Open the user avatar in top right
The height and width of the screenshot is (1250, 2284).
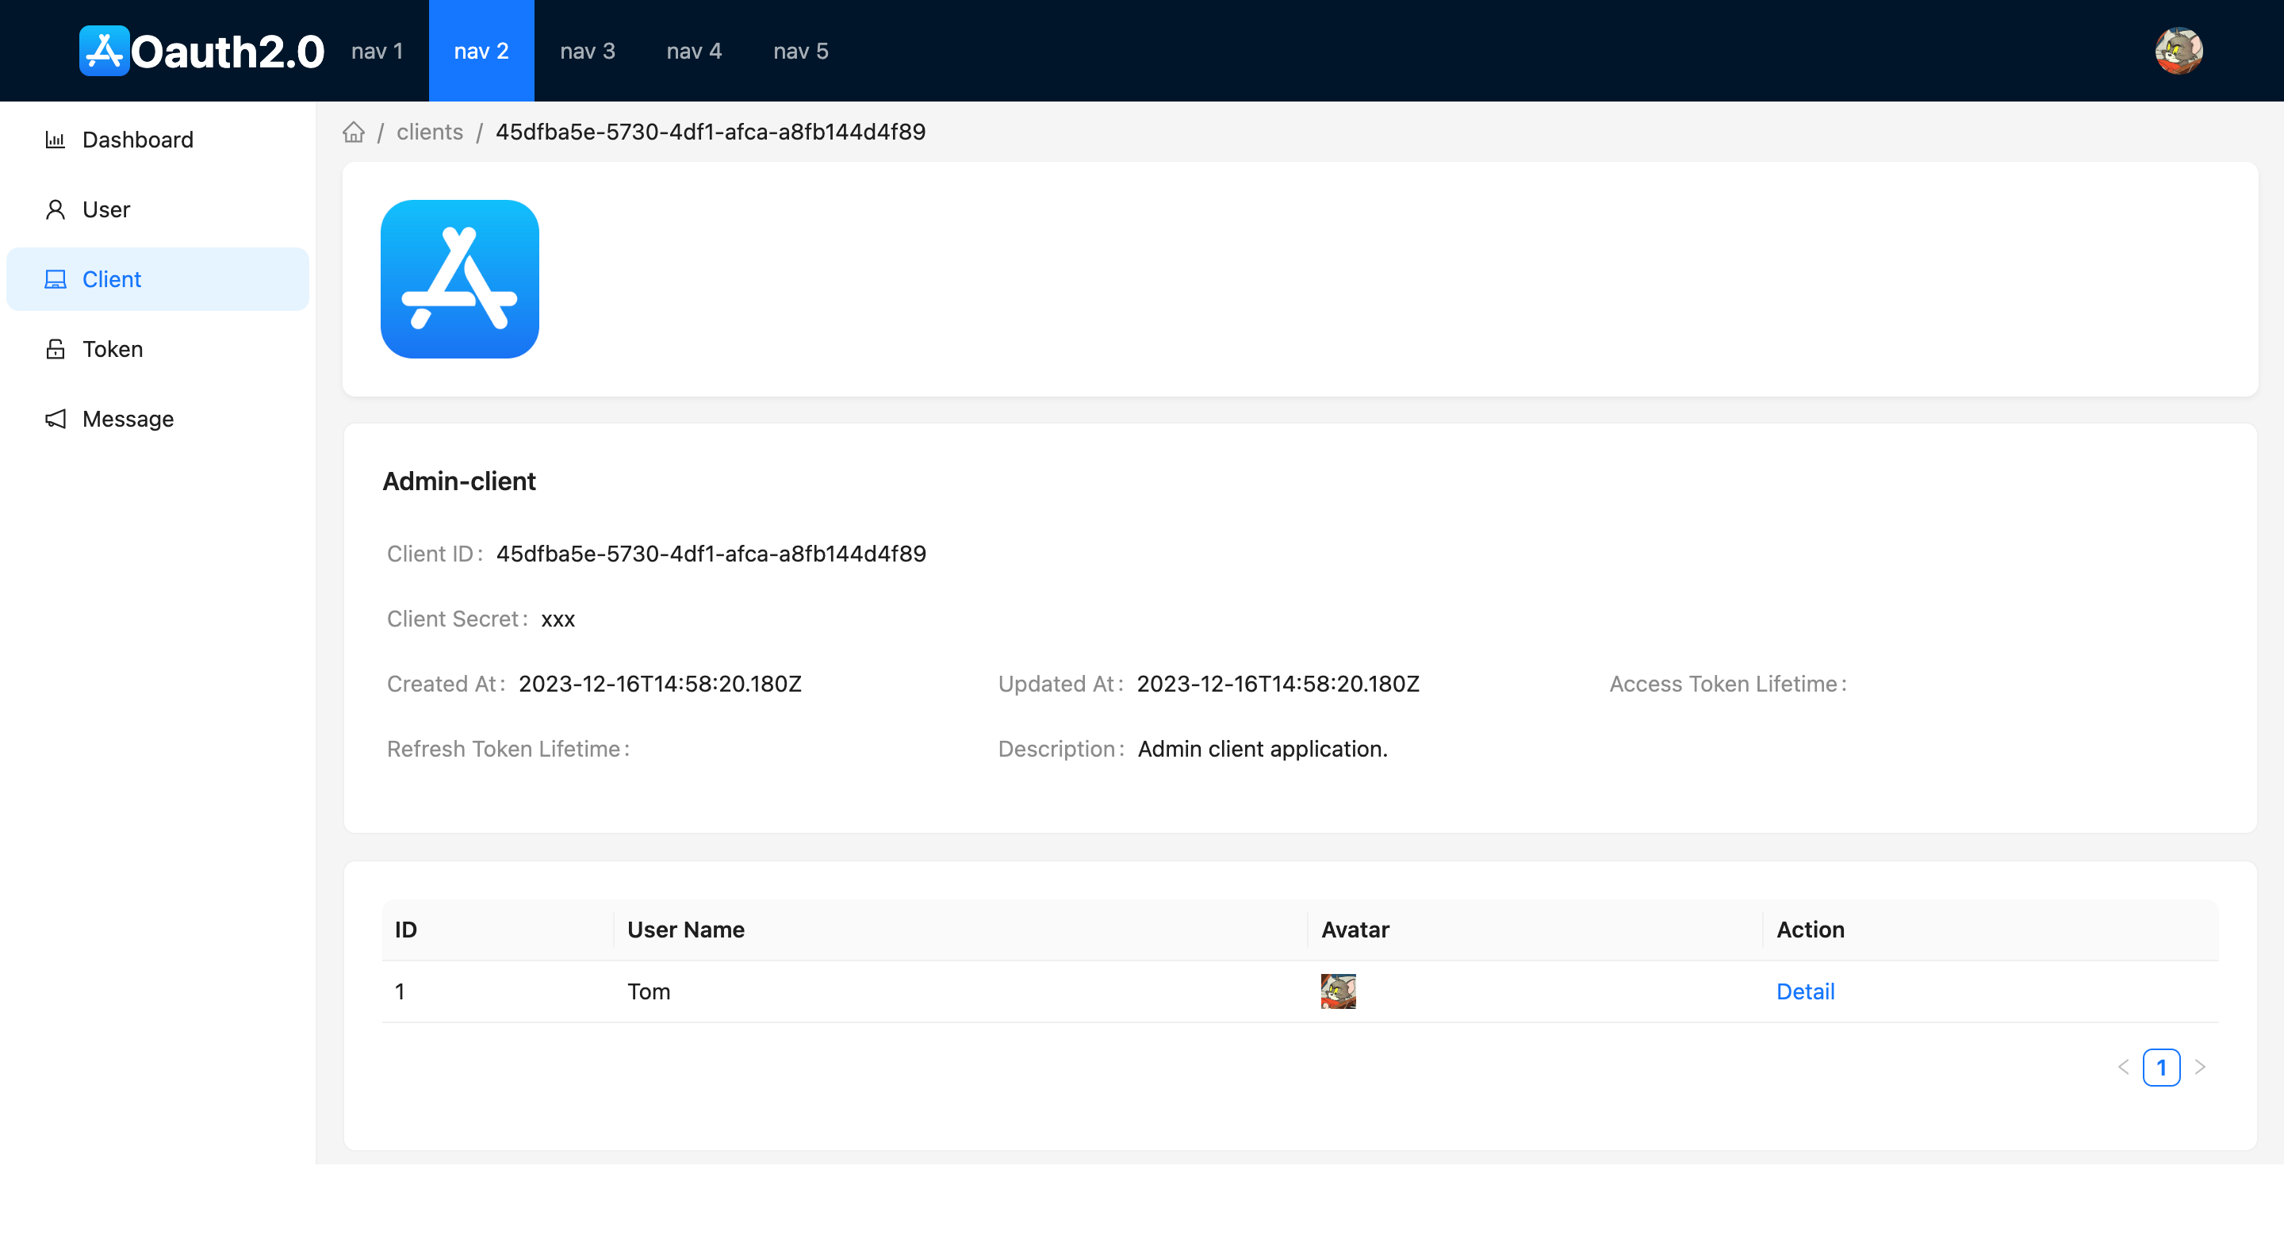[2179, 51]
